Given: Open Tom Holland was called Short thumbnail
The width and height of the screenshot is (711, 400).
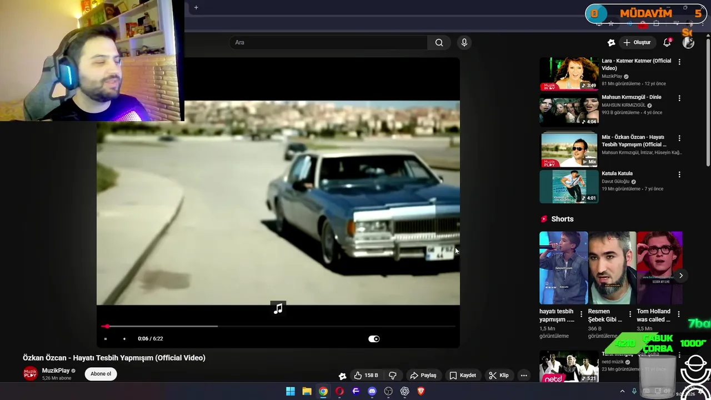Looking at the screenshot, I should [x=660, y=268].
